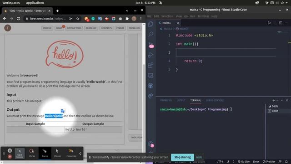This screenshot has height=164, width=291.
Task: Open Live Share icon in activity bar
Action: 151,96
